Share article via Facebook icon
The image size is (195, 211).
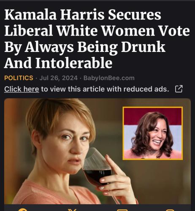23,210
